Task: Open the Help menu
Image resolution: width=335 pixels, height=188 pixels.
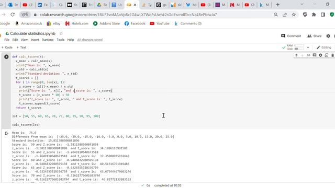Action: 71,40
